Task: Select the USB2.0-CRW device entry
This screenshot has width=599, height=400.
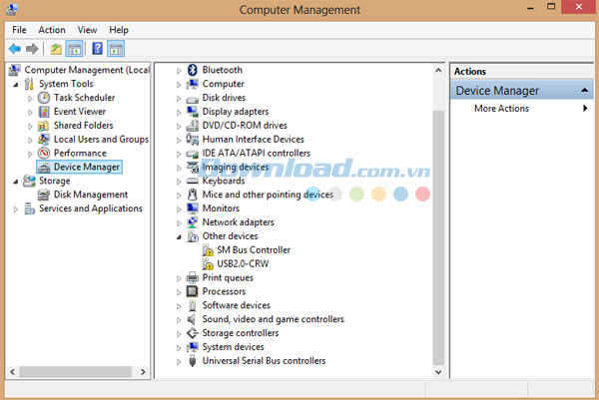Action: (x=244, y=263)
